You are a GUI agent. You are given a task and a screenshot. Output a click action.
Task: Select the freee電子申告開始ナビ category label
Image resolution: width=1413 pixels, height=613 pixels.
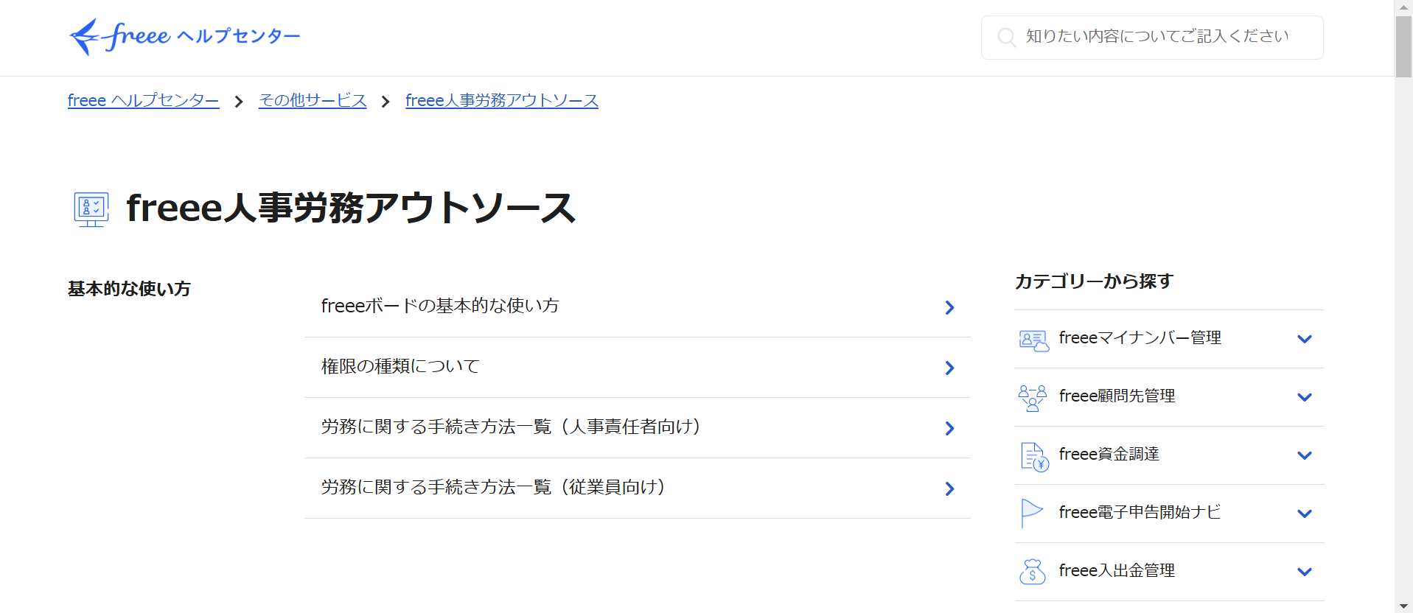(1140, 512)
